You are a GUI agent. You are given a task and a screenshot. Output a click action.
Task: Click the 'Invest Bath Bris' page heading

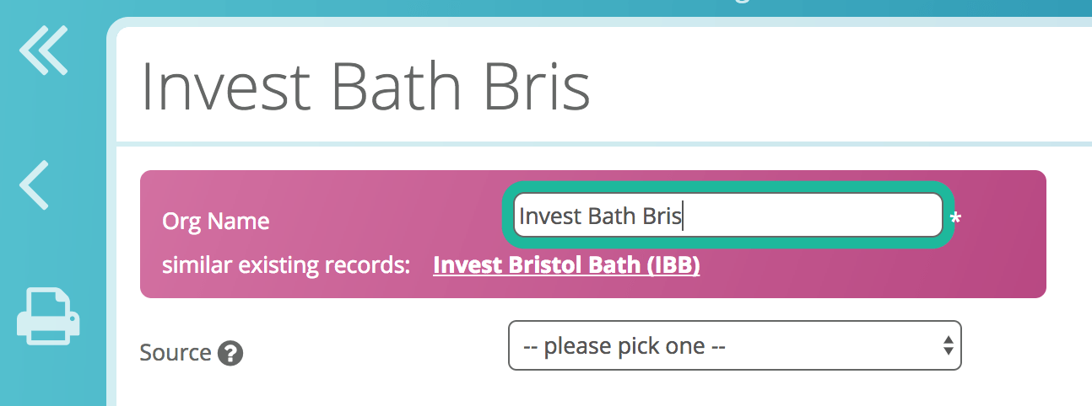365,86
